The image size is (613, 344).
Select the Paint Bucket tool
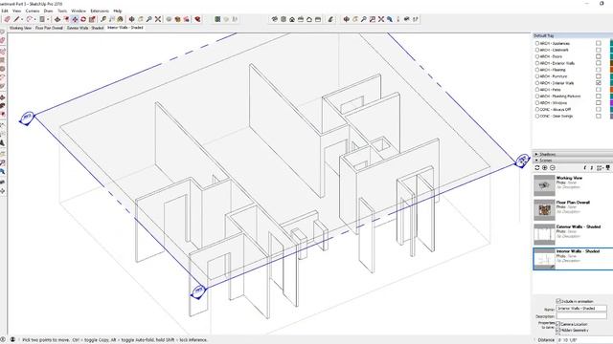121,19
